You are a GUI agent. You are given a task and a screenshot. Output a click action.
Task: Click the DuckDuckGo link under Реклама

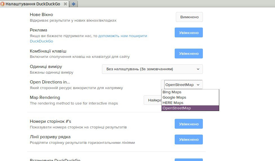pos(41,41)
